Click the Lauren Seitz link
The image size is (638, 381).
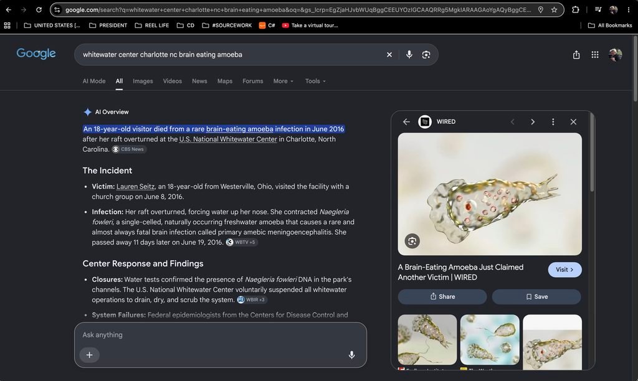135,186
